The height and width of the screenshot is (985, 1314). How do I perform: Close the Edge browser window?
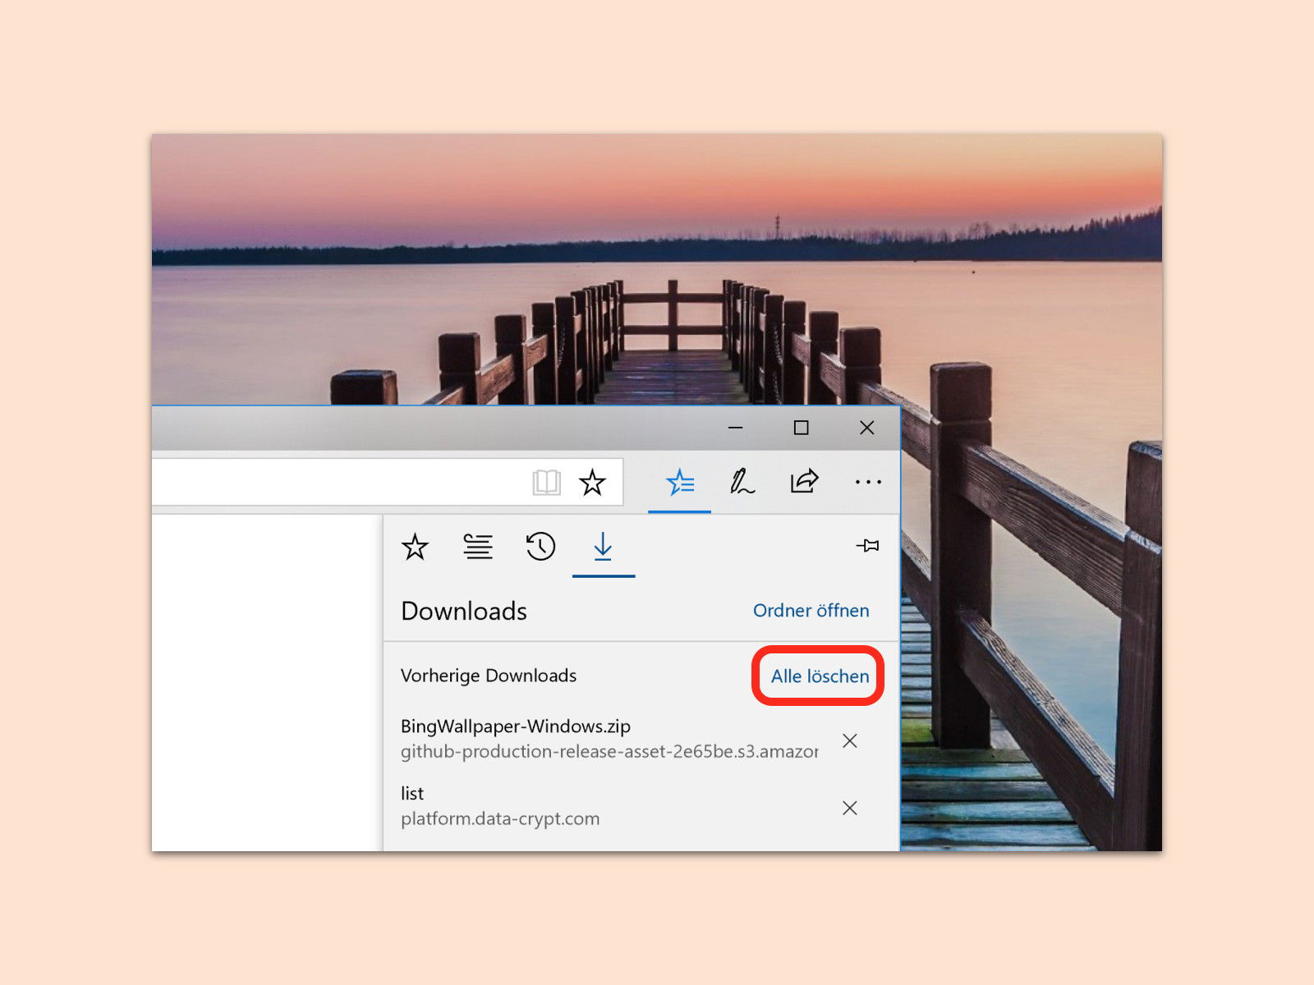[x=867, y=428]
